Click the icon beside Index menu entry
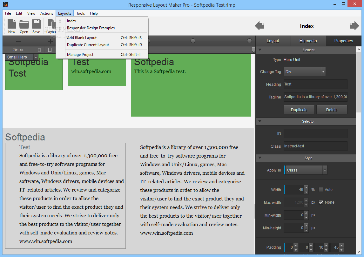364x257 pixels. [x=60, y=21]
